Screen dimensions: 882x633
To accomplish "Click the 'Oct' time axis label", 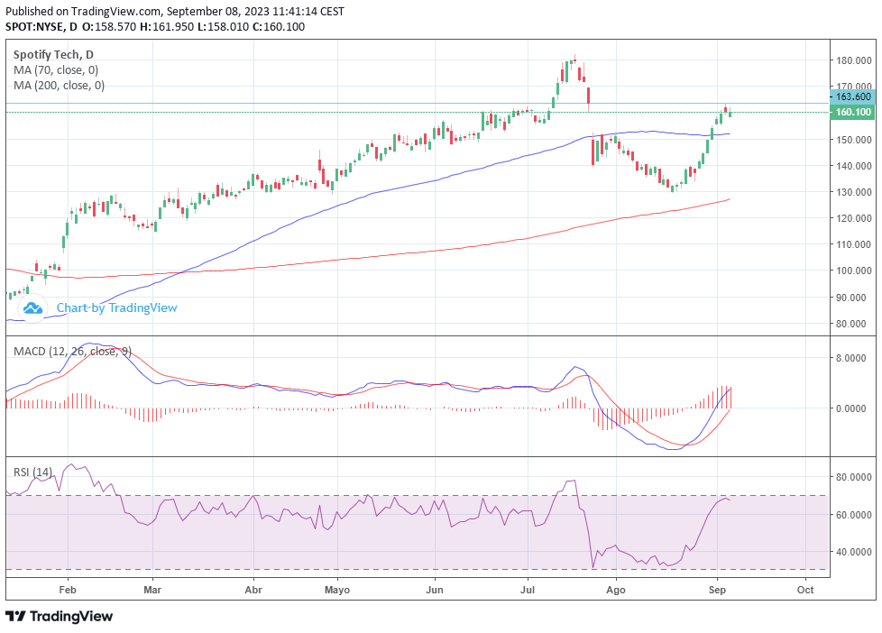I will (805, 590).
